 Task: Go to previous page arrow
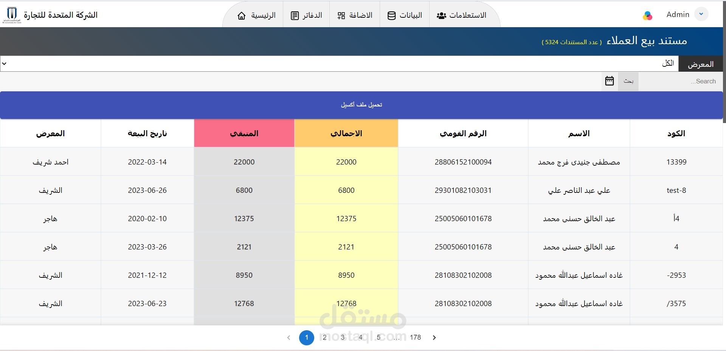point(289,337)
